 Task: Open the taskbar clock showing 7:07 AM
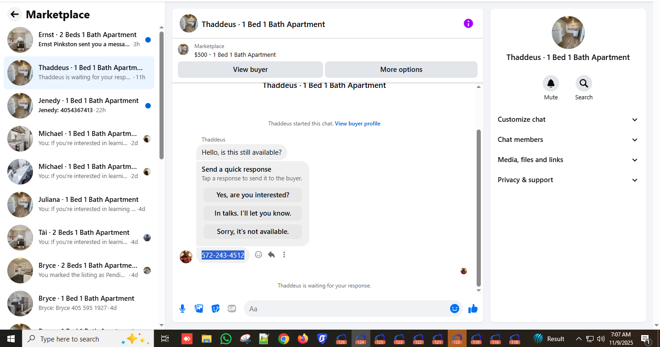point(621,339)
